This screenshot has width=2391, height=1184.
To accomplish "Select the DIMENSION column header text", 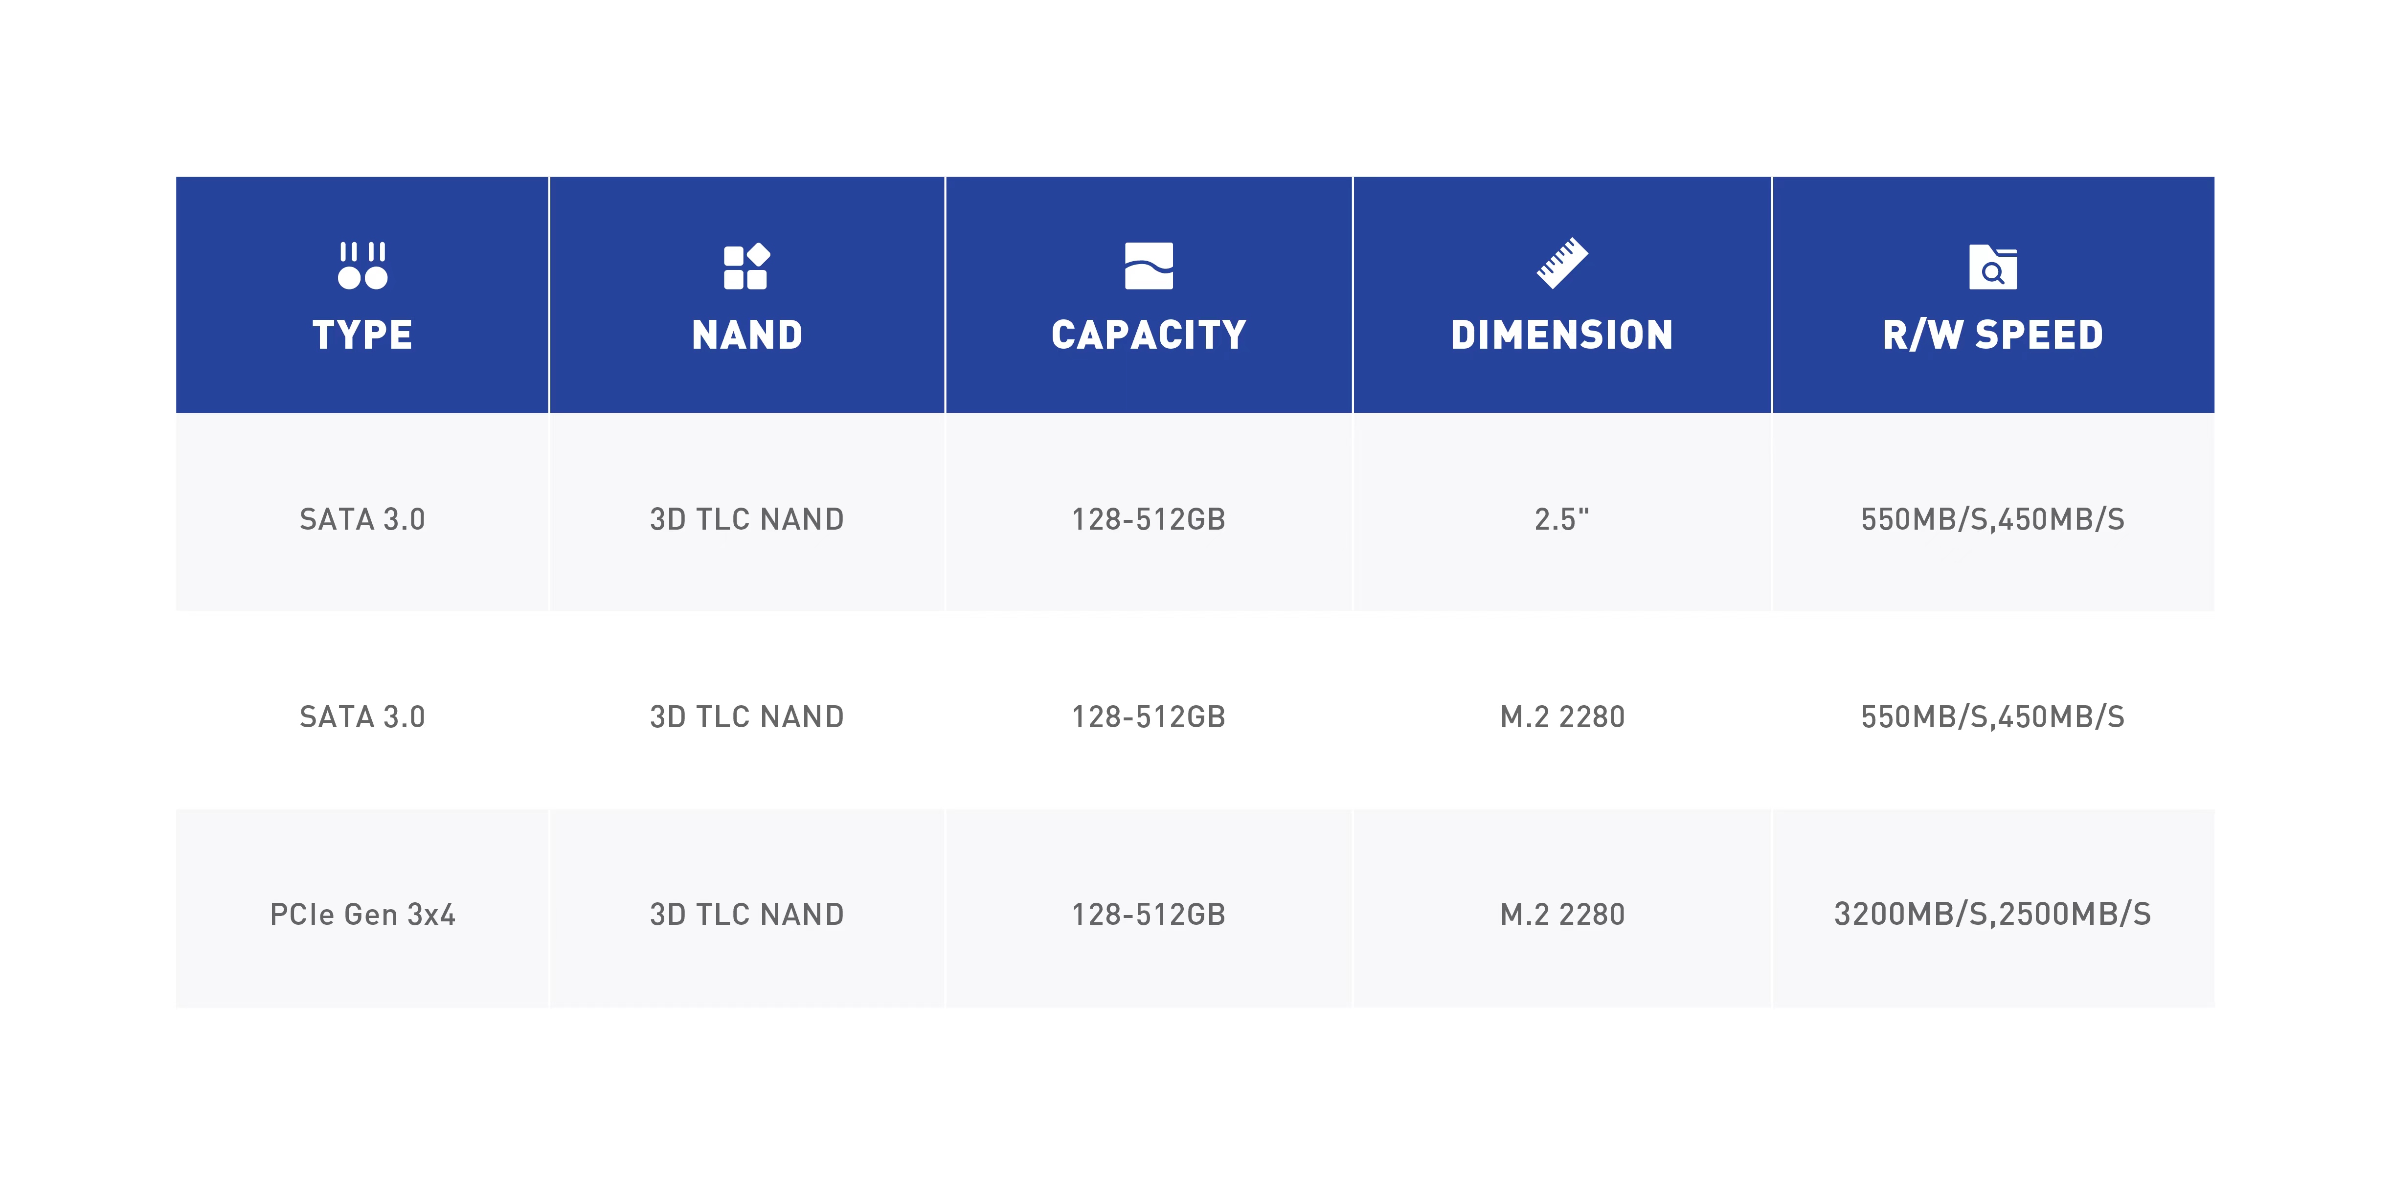I will click(1561, 335).
